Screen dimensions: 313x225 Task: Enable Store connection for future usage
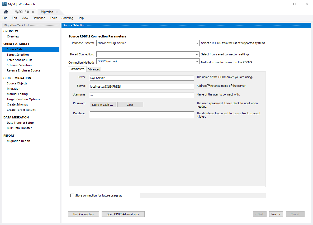pyautogui.click(x=72, y=195)
